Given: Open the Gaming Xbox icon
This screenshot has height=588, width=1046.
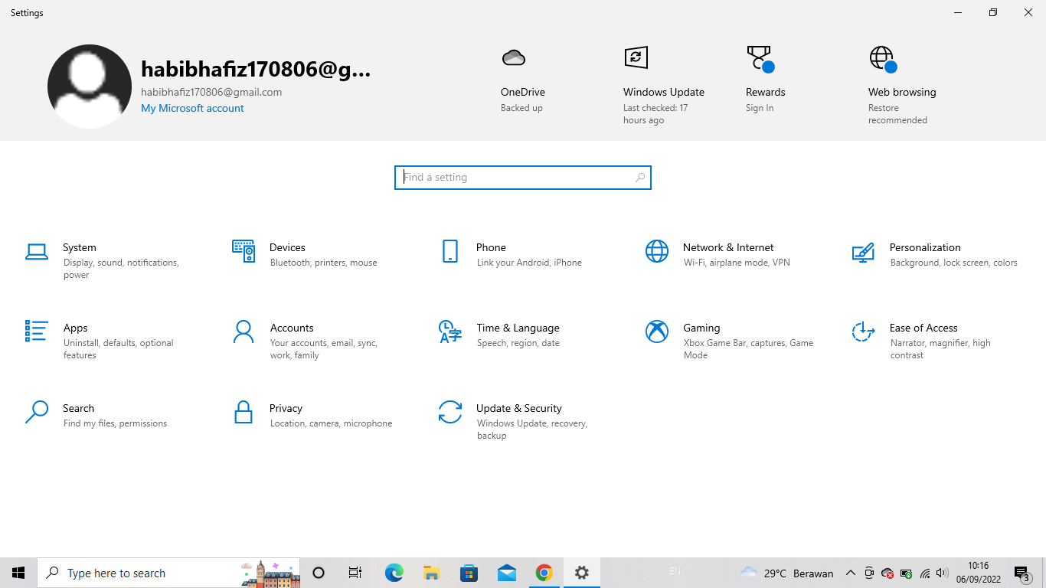Looking at the screenshot, I should click(657, 332).
